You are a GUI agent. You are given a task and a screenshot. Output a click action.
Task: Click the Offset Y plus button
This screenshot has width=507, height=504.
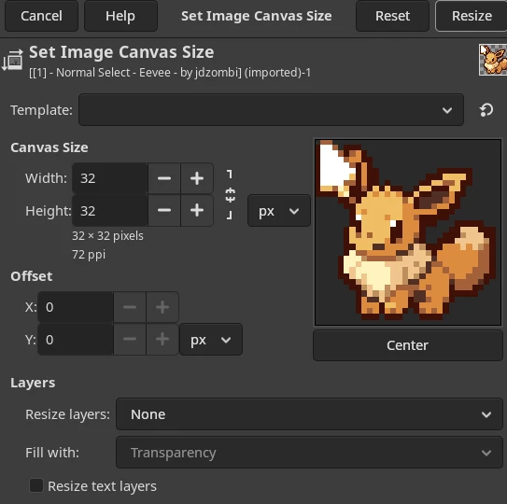pyautogui.click(x=162, y=340)
